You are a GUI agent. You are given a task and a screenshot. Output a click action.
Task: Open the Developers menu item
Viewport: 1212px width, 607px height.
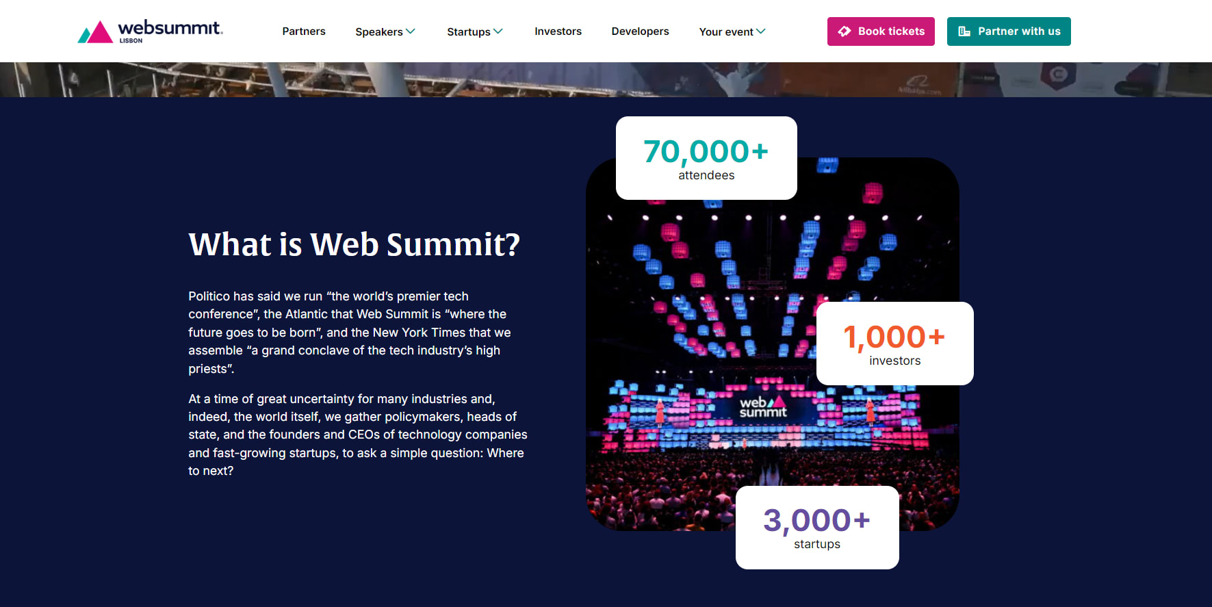(x=640, y=31)
